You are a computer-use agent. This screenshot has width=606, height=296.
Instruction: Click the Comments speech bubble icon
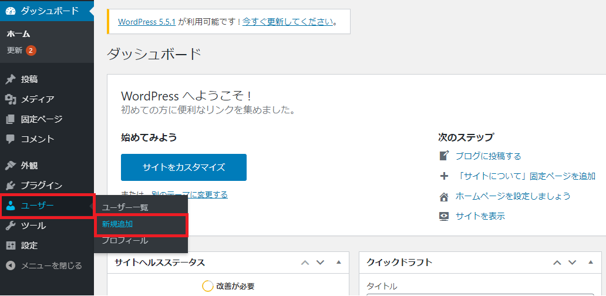click(11, 139)
